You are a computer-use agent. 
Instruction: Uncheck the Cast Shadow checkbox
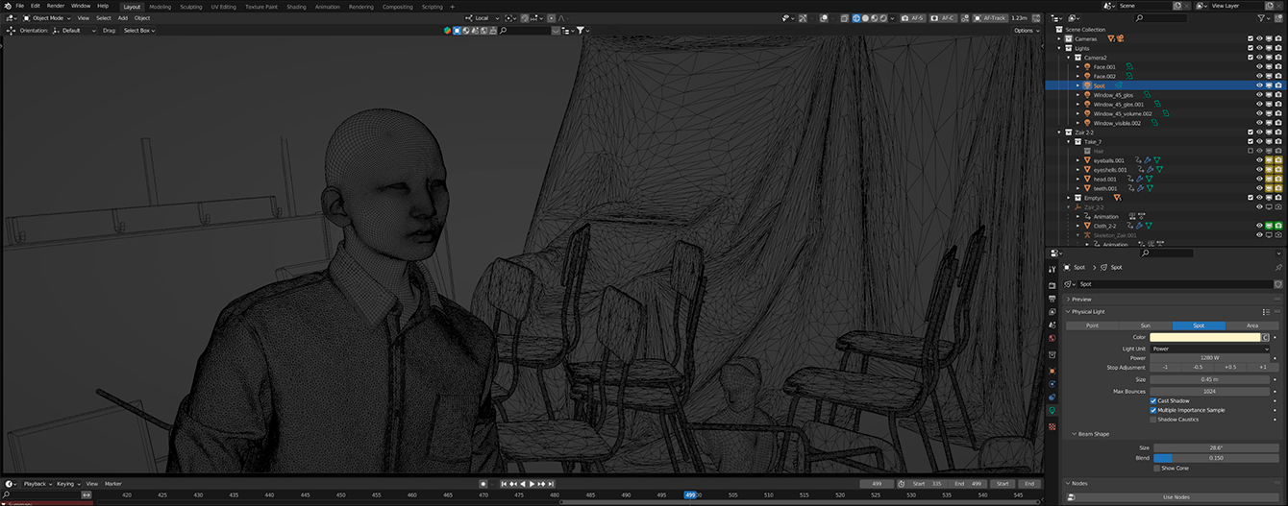[x=1153, y=400]
